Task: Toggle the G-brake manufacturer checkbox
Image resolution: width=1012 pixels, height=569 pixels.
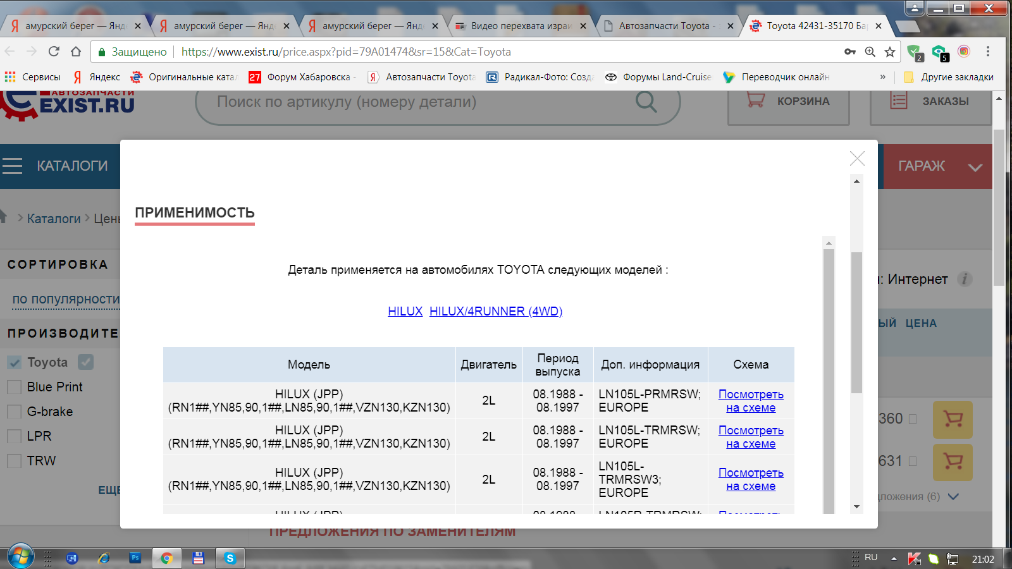Action: 14,412
